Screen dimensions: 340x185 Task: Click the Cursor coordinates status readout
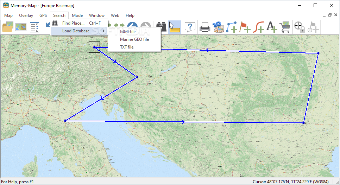[x=291, y=182]
